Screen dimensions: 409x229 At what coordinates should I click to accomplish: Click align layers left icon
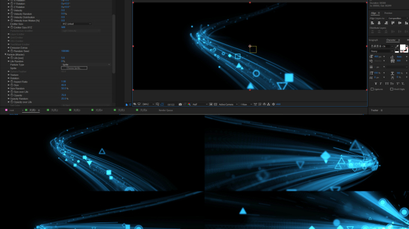point(373,23)
